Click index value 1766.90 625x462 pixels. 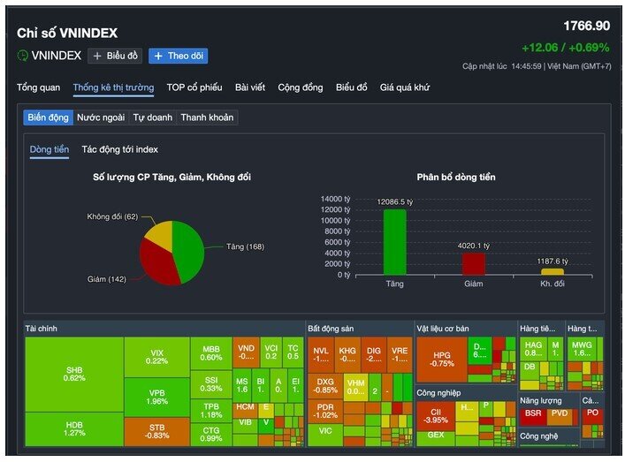pos(587,27)
